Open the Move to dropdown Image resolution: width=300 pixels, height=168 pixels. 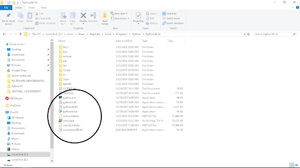(x=63, y=19)
